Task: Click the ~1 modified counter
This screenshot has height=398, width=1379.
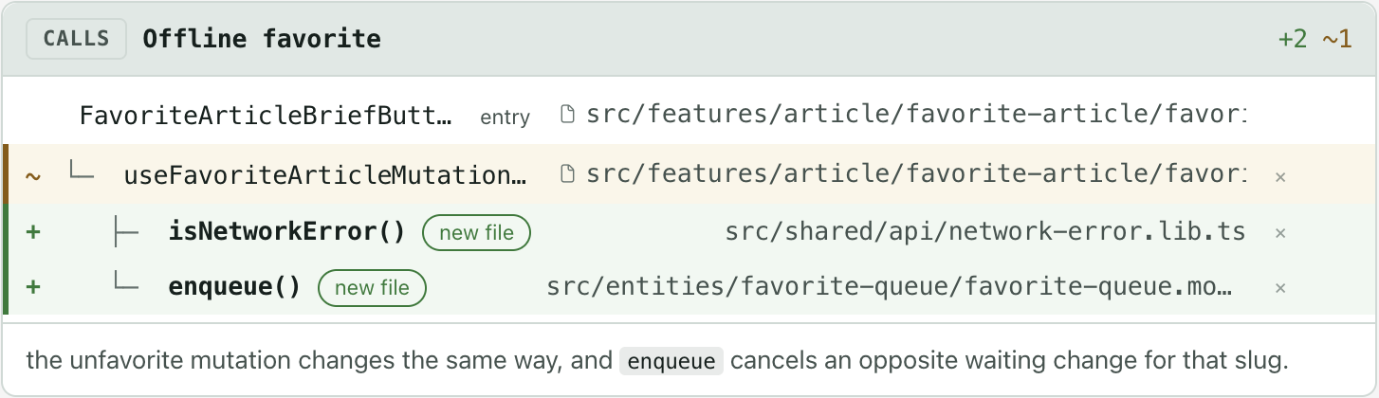Action: [1336, 39]
